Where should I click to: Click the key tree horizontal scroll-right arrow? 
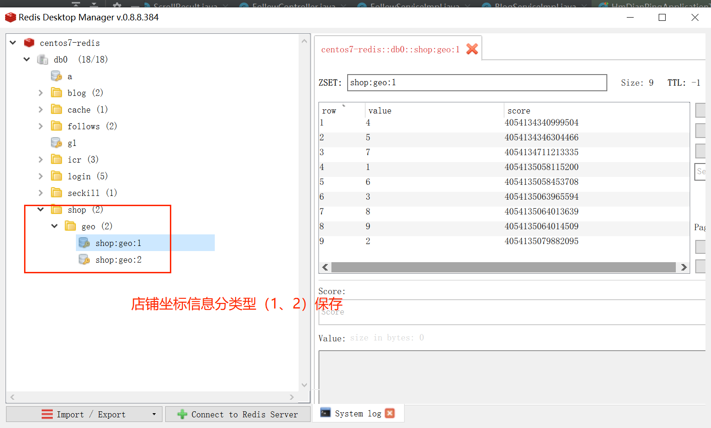(x=292, y=397)
